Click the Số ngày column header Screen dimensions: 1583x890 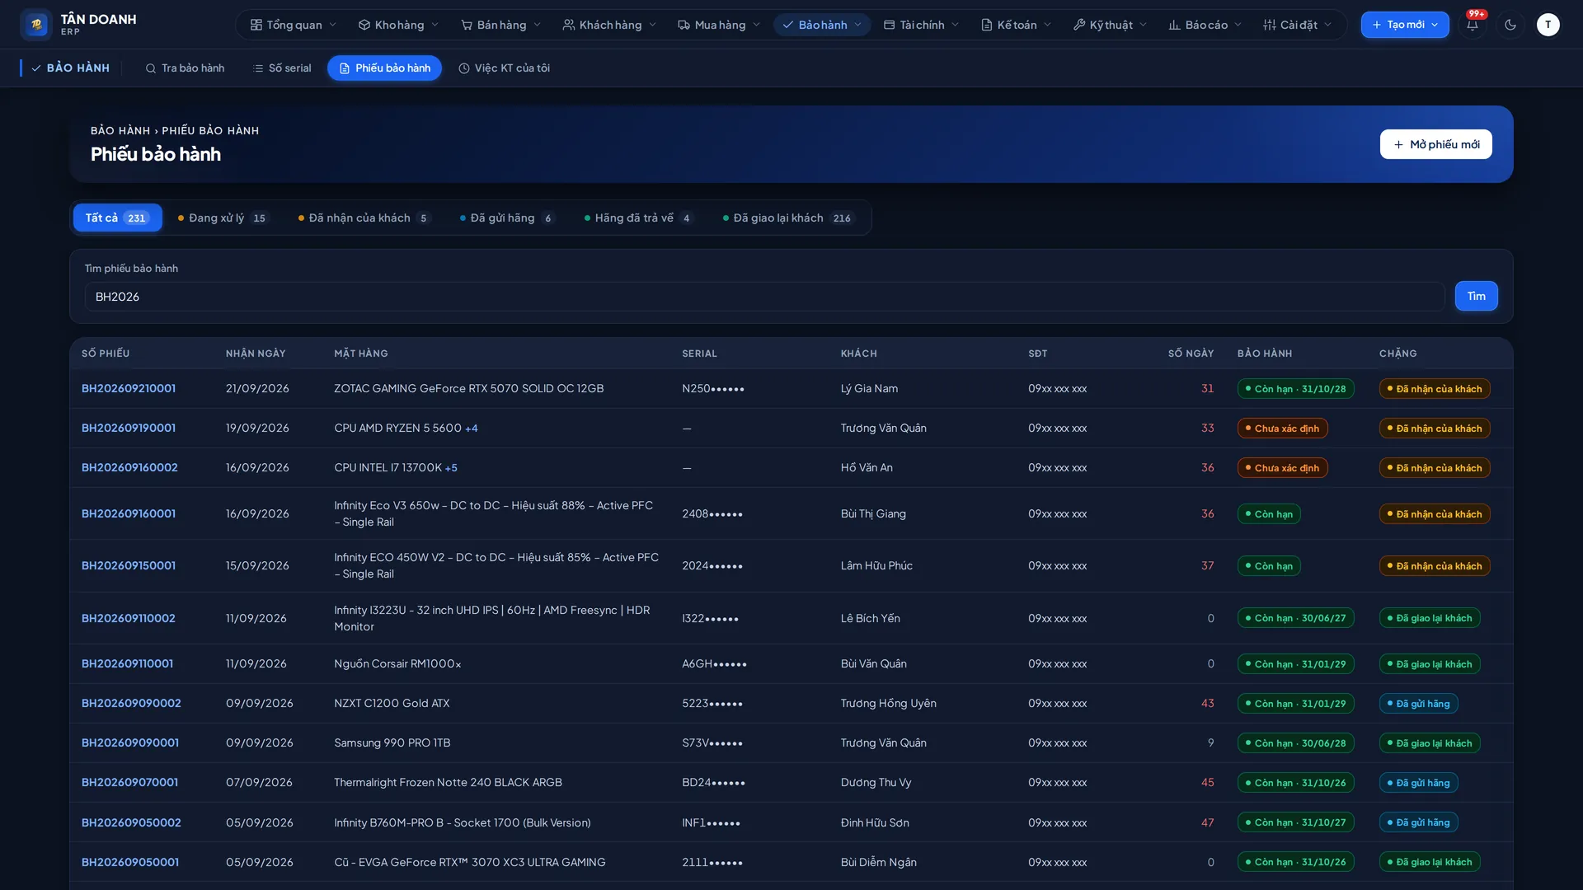pyautogui.click(x=1191, y=354)
